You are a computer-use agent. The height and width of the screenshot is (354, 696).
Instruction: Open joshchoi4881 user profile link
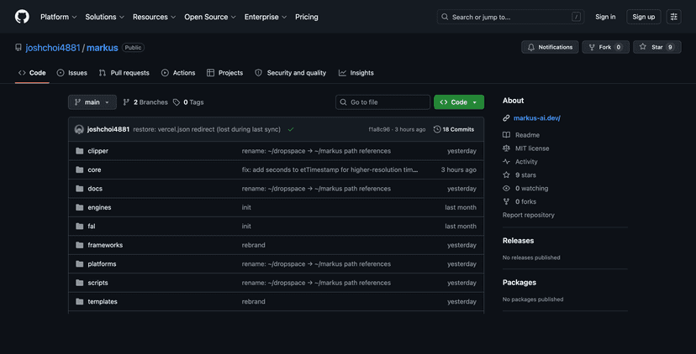pos(53,48)
